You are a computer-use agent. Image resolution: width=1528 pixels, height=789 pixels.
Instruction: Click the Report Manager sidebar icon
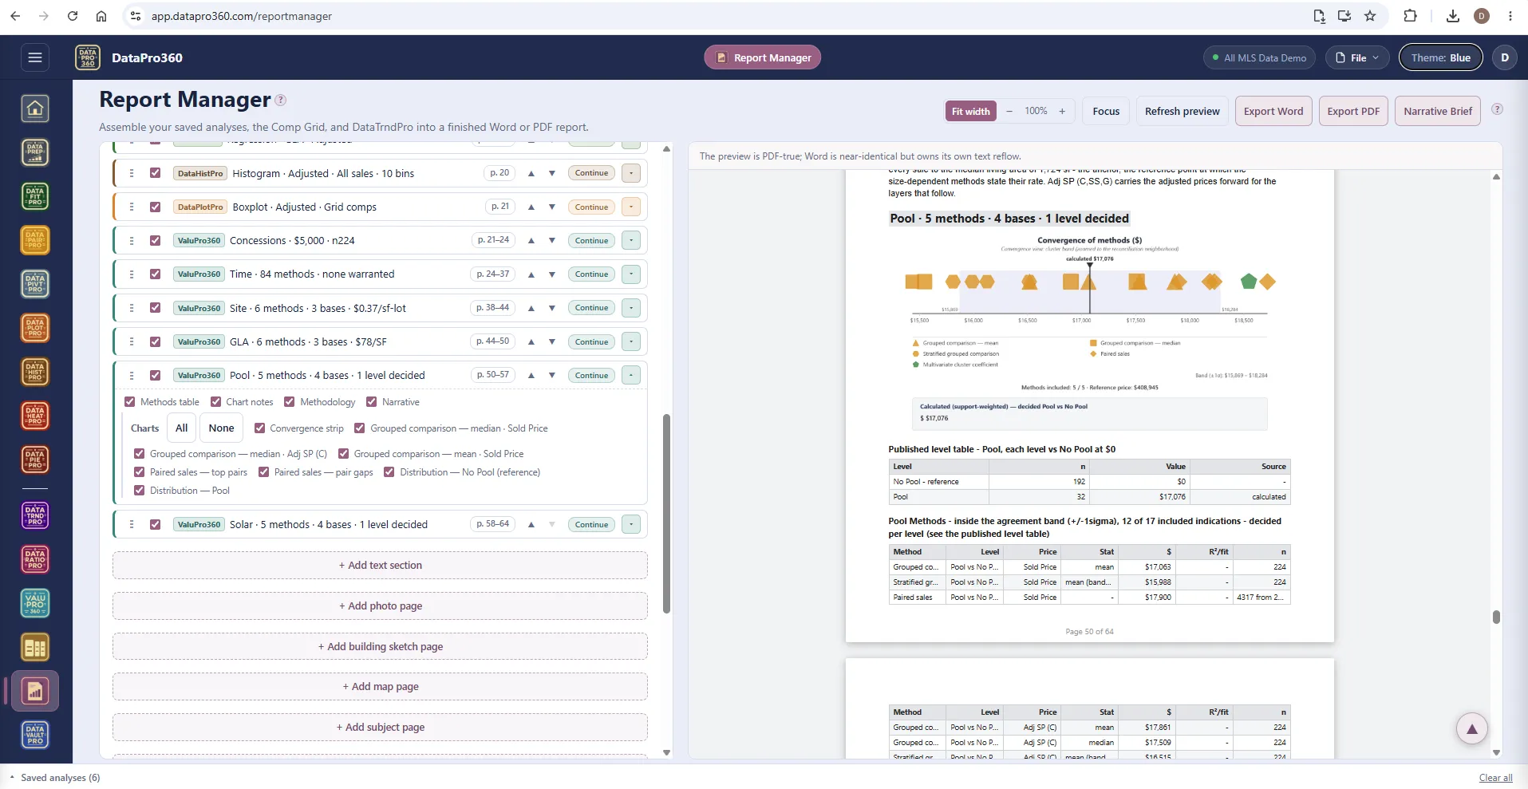pos(35,691)
